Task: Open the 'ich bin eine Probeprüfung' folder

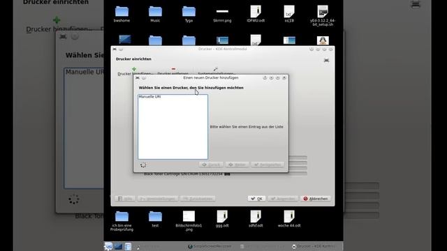Action: (122, 220)
